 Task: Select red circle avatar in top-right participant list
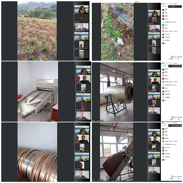point(163,16)
